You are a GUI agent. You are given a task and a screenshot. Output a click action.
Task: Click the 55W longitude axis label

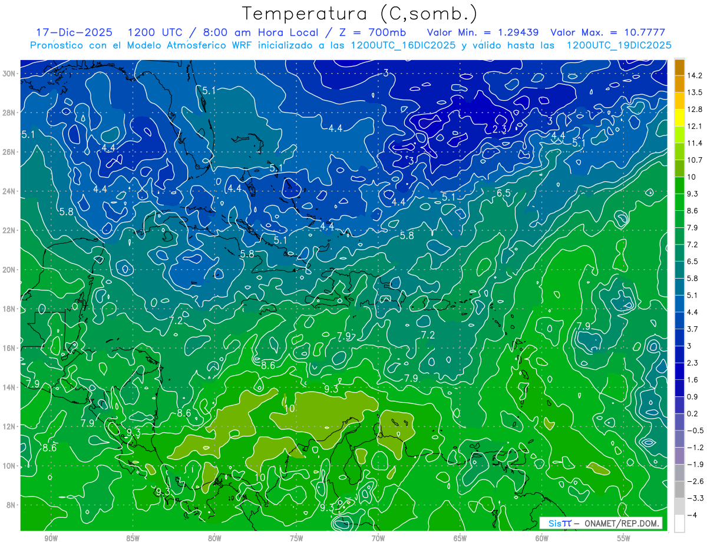[624, 538]
